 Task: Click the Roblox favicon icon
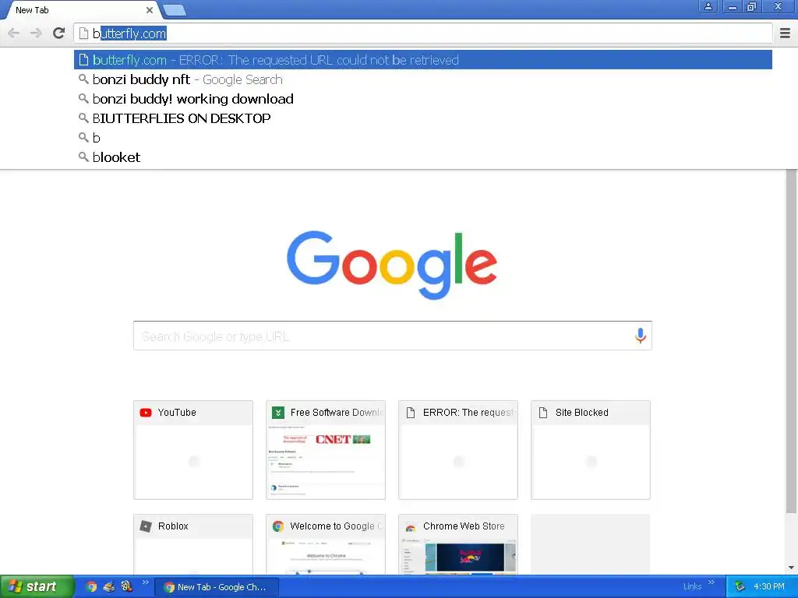146,526
